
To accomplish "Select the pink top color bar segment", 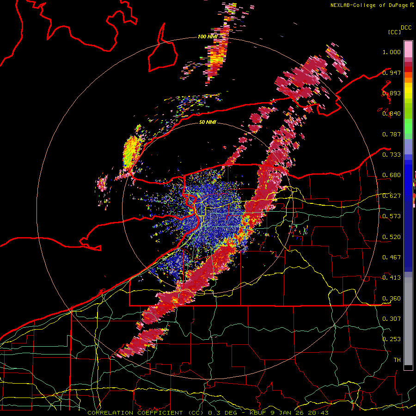I will [x=408, y=49].
